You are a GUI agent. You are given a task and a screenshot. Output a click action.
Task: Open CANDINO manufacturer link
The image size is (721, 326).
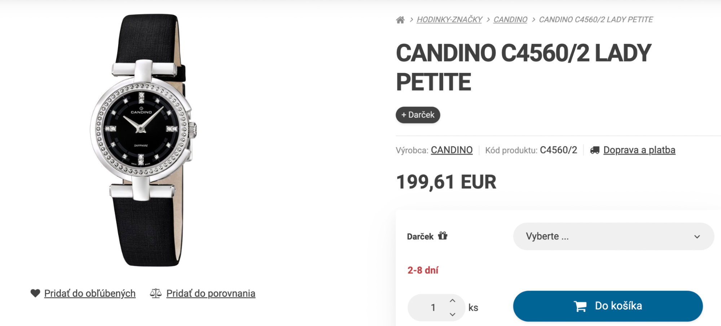tap(452, 150)
